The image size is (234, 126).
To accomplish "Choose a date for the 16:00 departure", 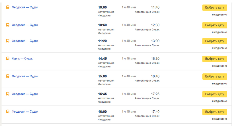I will [x=215, y=112].
